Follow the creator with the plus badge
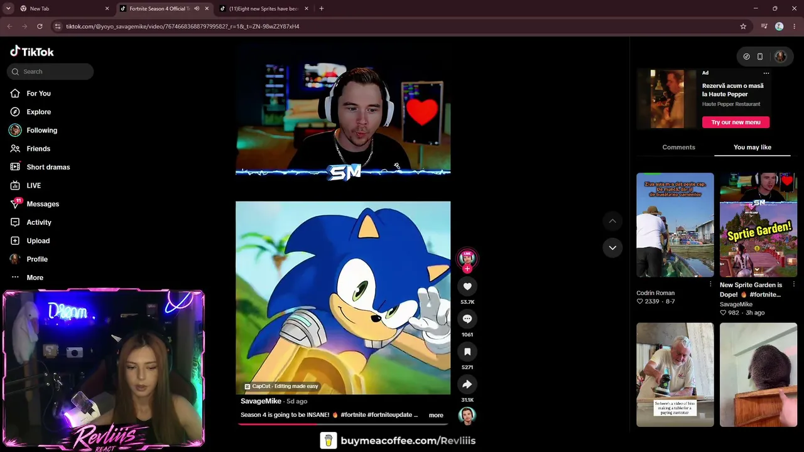Viewport: 804px width, 452px height. [x=467, y=269]
